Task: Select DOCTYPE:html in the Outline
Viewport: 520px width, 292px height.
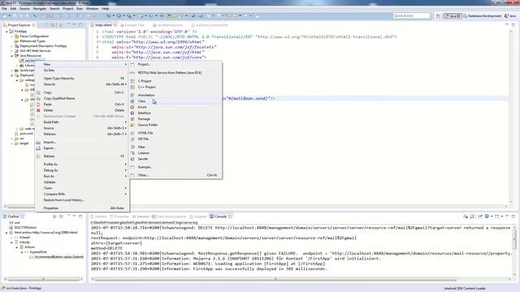Action: pyautogui.click(x=25, y=228)
